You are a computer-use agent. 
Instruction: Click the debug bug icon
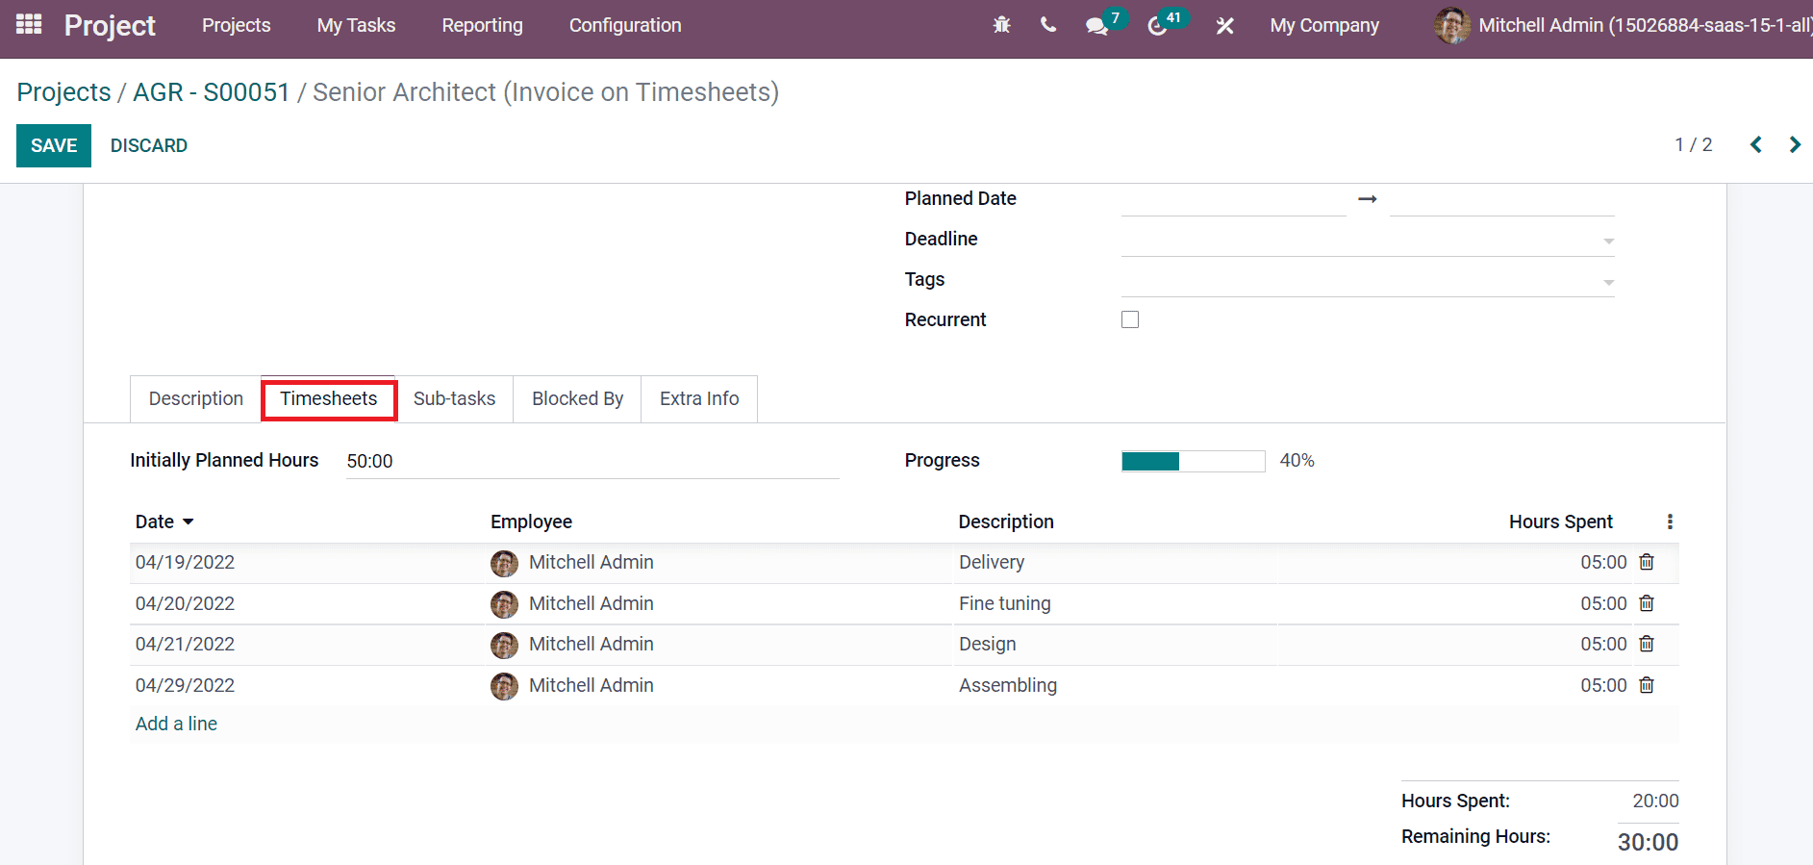pyautogui.click(x=1001, y=26)
